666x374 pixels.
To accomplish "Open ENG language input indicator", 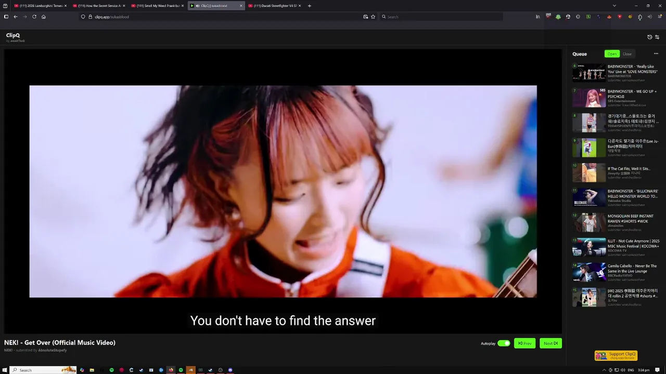I will (631, 370).
